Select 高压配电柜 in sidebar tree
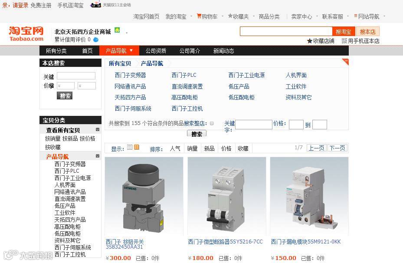 (x=67, y=227)
